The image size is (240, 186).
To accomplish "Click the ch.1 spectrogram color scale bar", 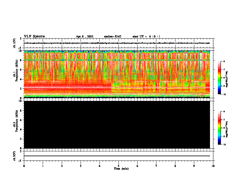I will [x=219, y=78].
